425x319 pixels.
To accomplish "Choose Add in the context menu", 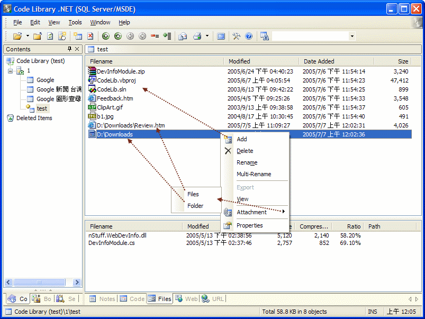I will pos(255,139).
